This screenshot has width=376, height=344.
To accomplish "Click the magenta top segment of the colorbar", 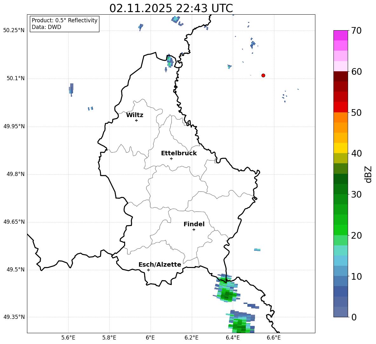I will pos(340,35).
